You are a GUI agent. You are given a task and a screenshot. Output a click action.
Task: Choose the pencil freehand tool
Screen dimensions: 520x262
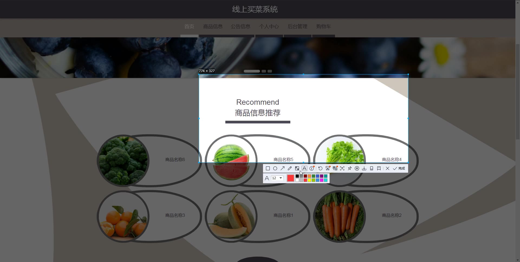tap(290, 168)
